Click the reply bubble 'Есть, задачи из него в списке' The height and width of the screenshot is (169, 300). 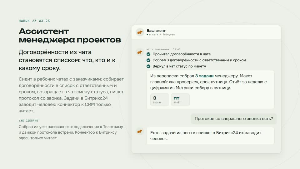210,136
